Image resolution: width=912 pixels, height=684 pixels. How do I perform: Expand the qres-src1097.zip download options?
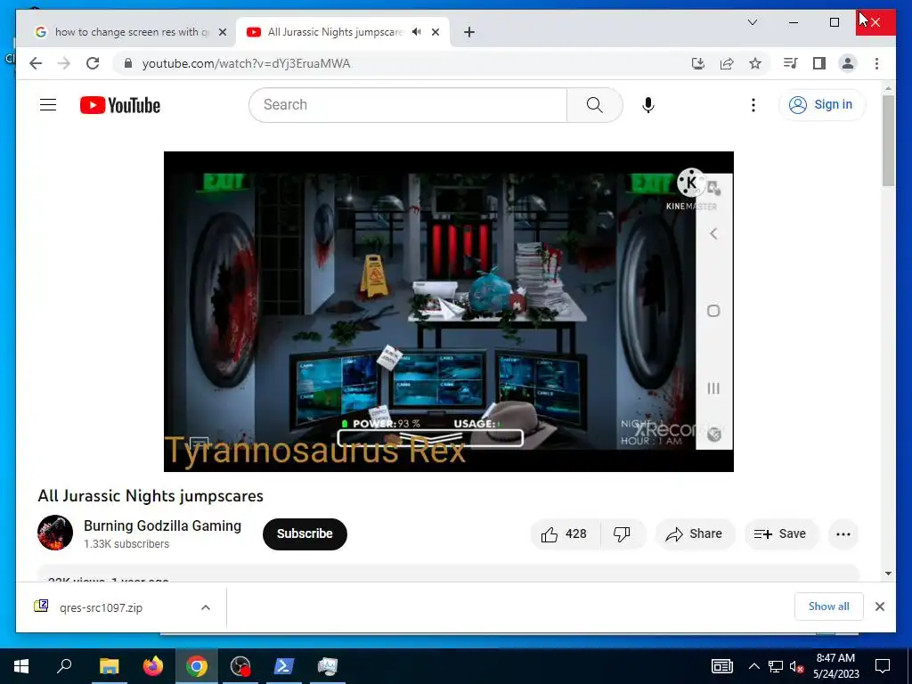point(206,607)
